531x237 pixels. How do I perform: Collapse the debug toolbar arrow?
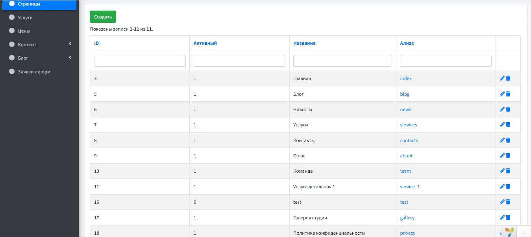524,232
